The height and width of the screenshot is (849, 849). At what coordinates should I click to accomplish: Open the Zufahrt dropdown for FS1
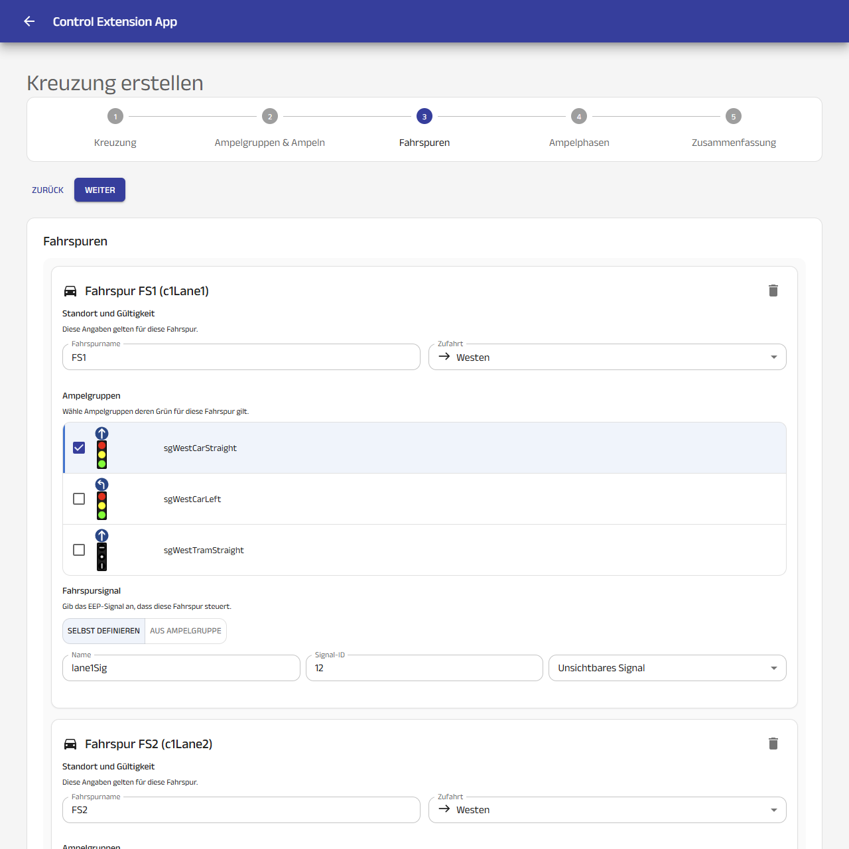[608, 357]
